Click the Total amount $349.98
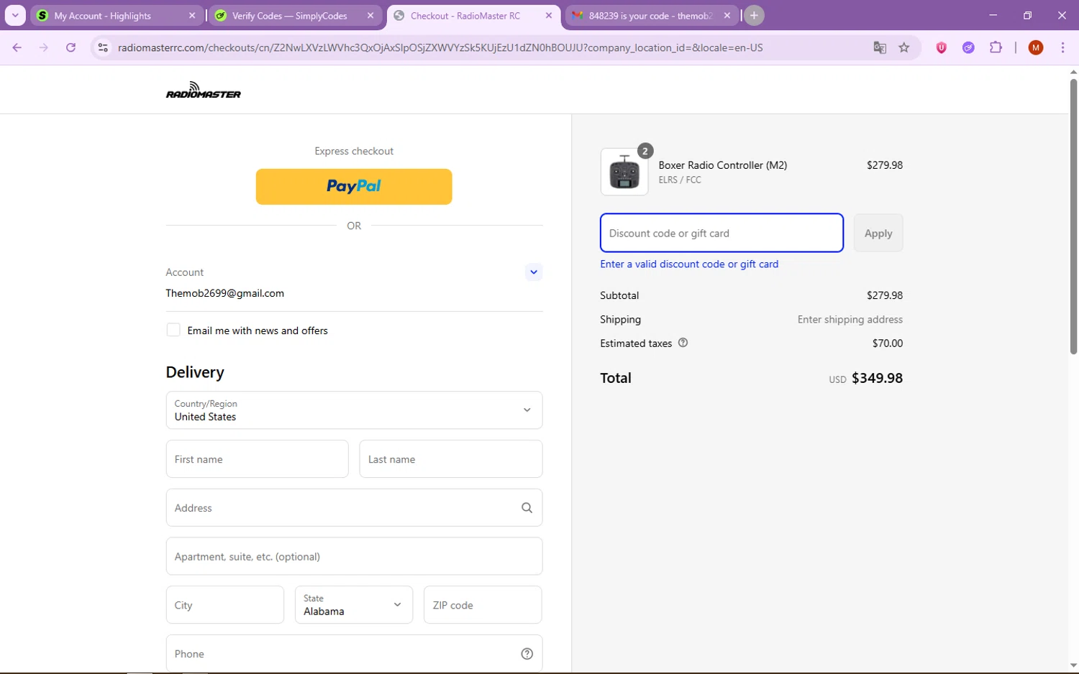 point(877,378)
